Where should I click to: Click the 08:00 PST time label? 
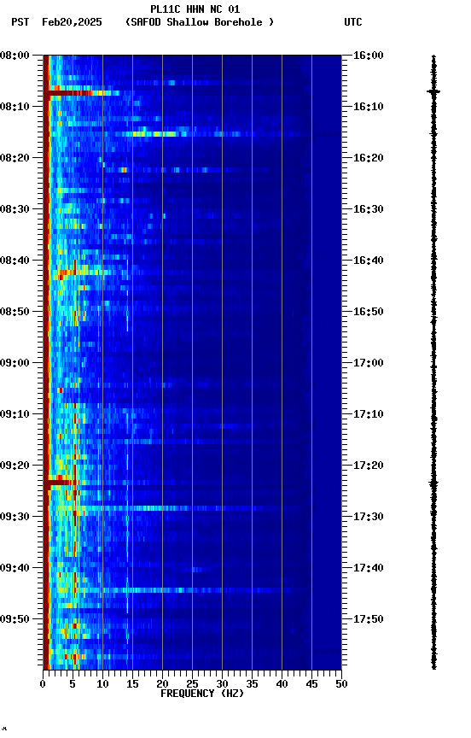[x=15, y=56]
